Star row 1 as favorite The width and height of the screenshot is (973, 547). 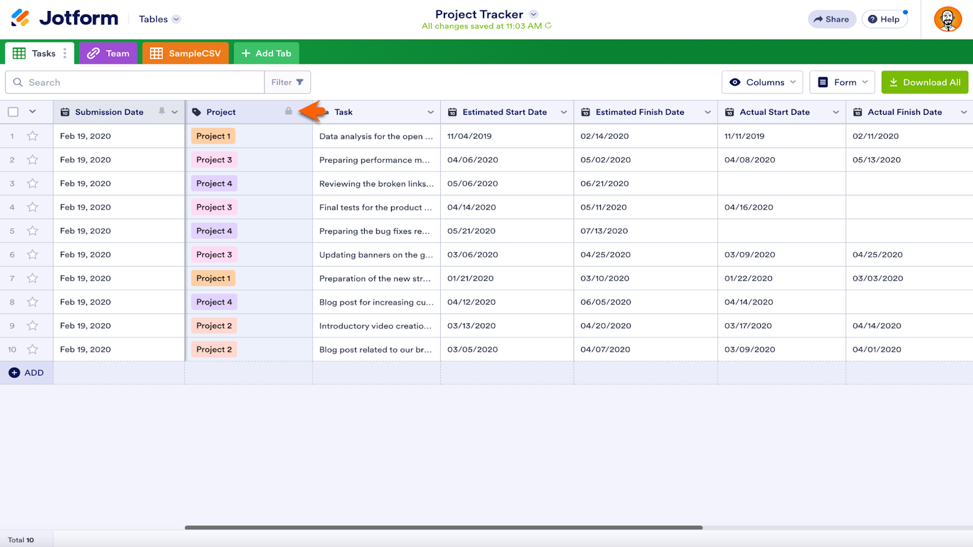[x=33, y=136]
